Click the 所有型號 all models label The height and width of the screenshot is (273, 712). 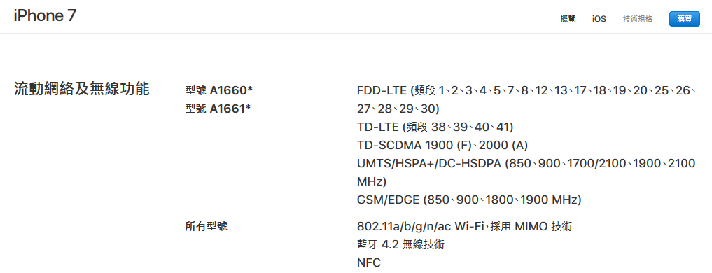click(206, 226)
